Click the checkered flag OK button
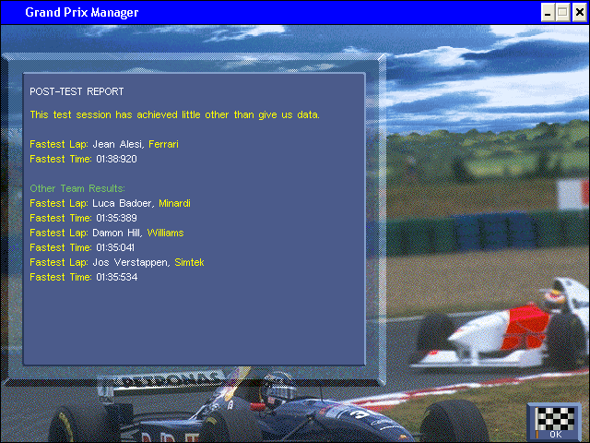Screen dimensions: 590x443 click(555, 423)
